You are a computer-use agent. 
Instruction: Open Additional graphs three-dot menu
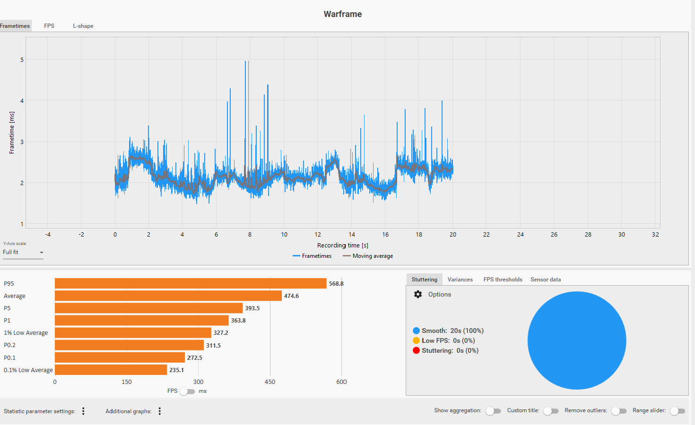pyautogui.click(x=160, y=411)
